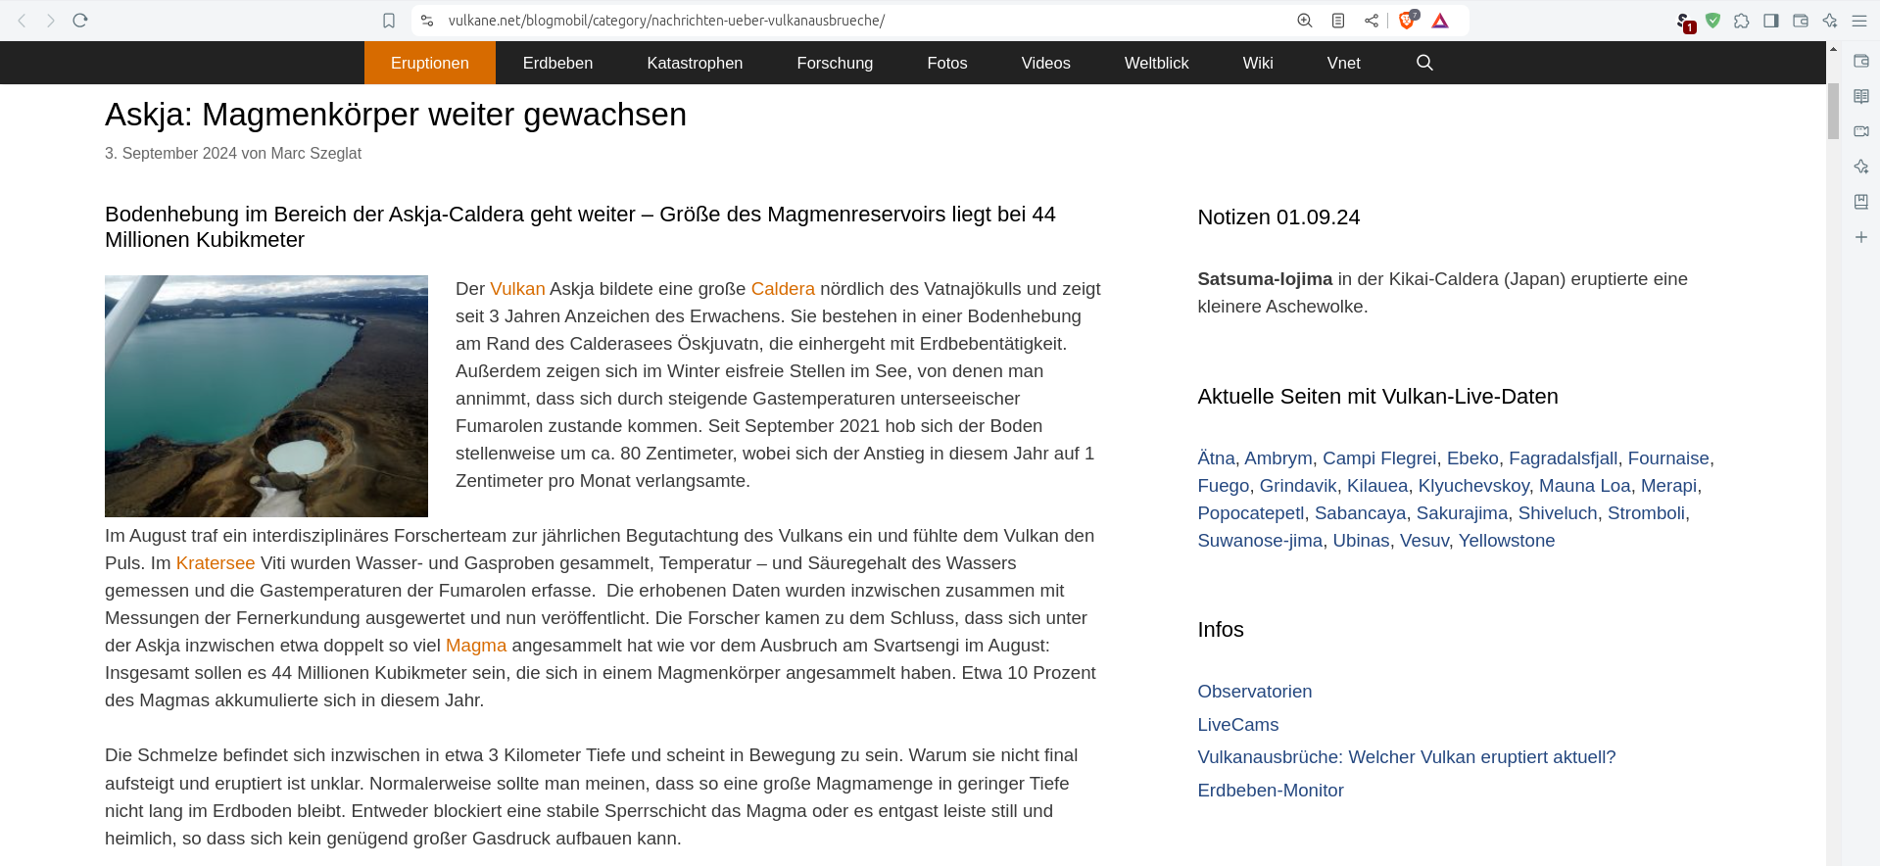Open the browser hamburger menu
Viewport: 1880px width, 866px height.
pyautogui.click(x=1859, y=21)
